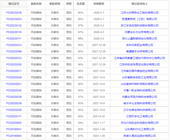Screen dimensions: 170x140
Task: Open registration number PD20230132 link
Action: click(14, 26)
